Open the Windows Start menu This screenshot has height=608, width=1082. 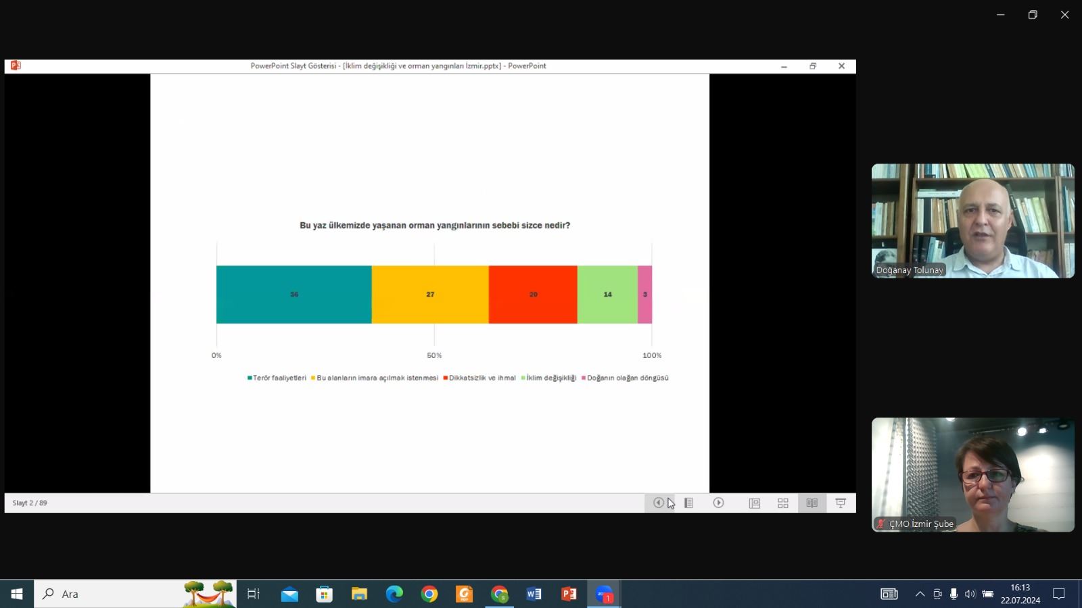(x=17, y=594)
